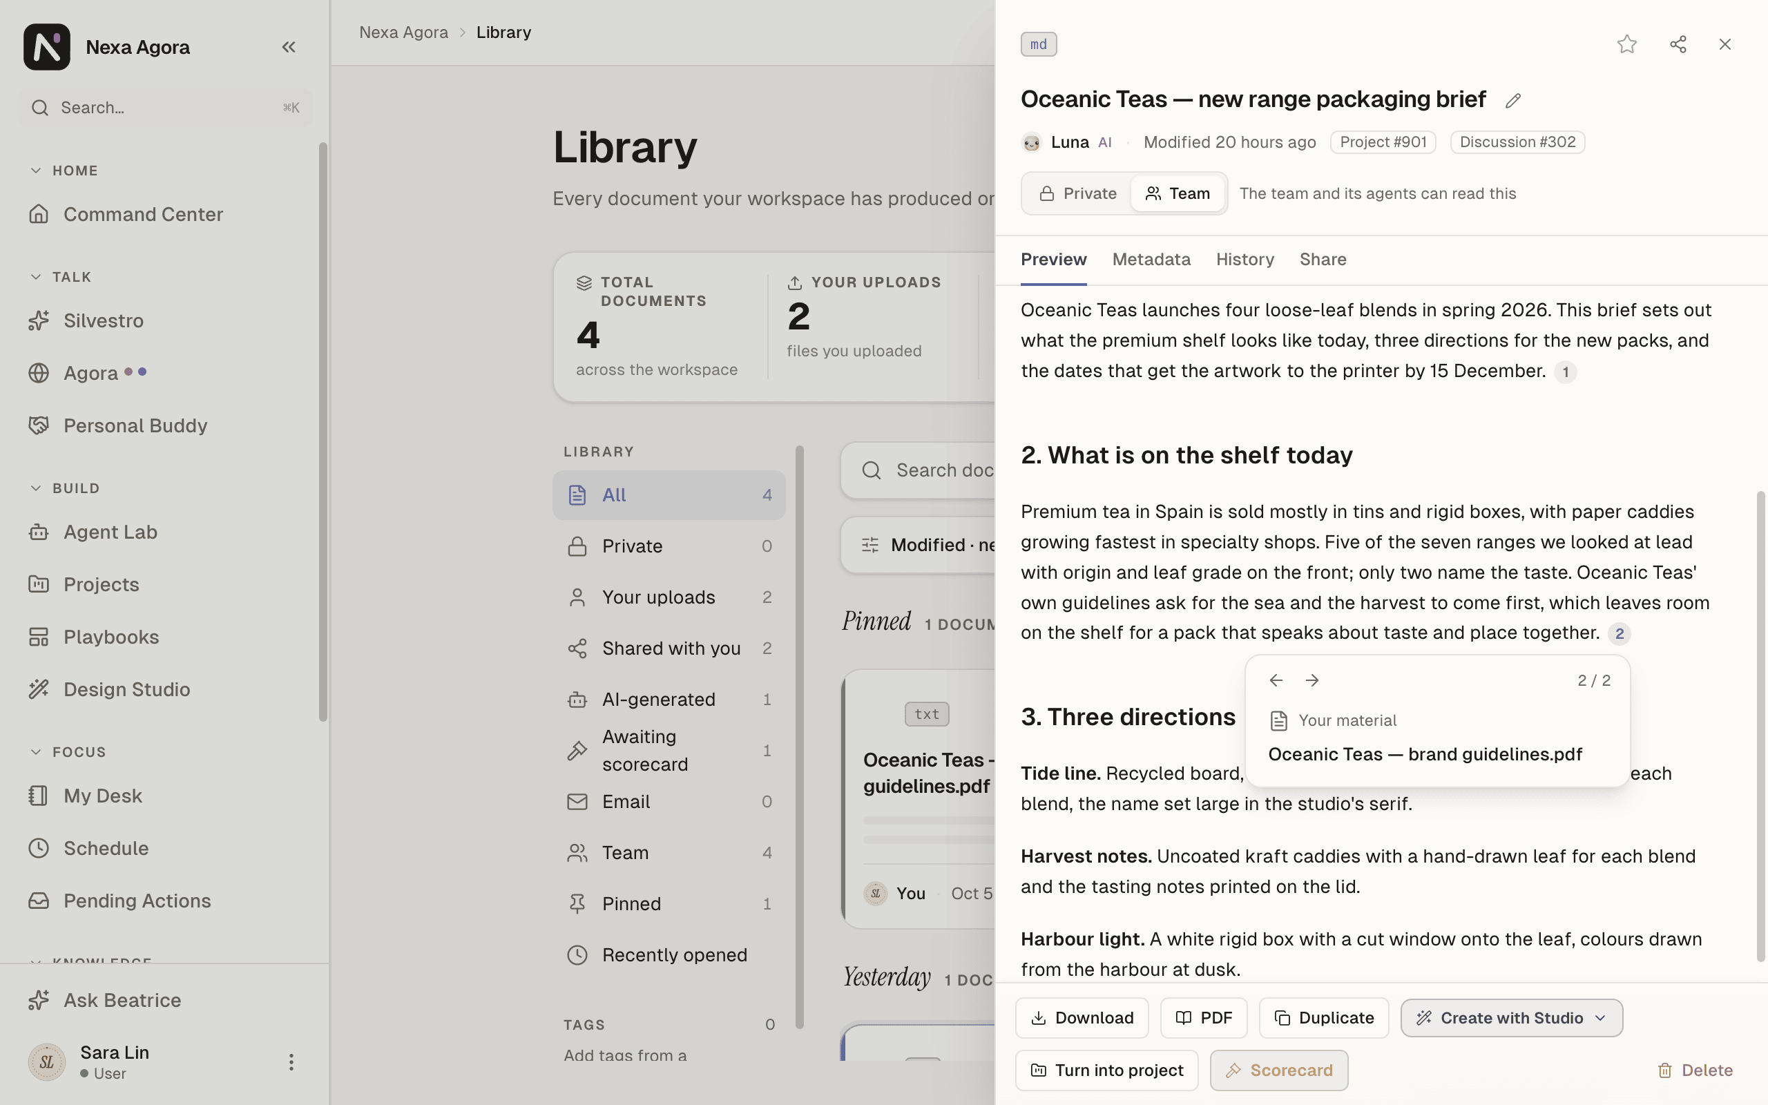Image resolution: width=1768 pixels, height=1105 pixels.
Task: Open Silvestro chat
Action: pos(165,321)
